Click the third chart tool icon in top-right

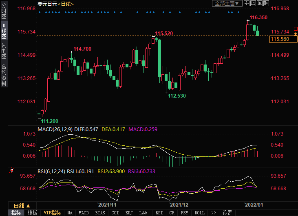[x=260, y=3]
